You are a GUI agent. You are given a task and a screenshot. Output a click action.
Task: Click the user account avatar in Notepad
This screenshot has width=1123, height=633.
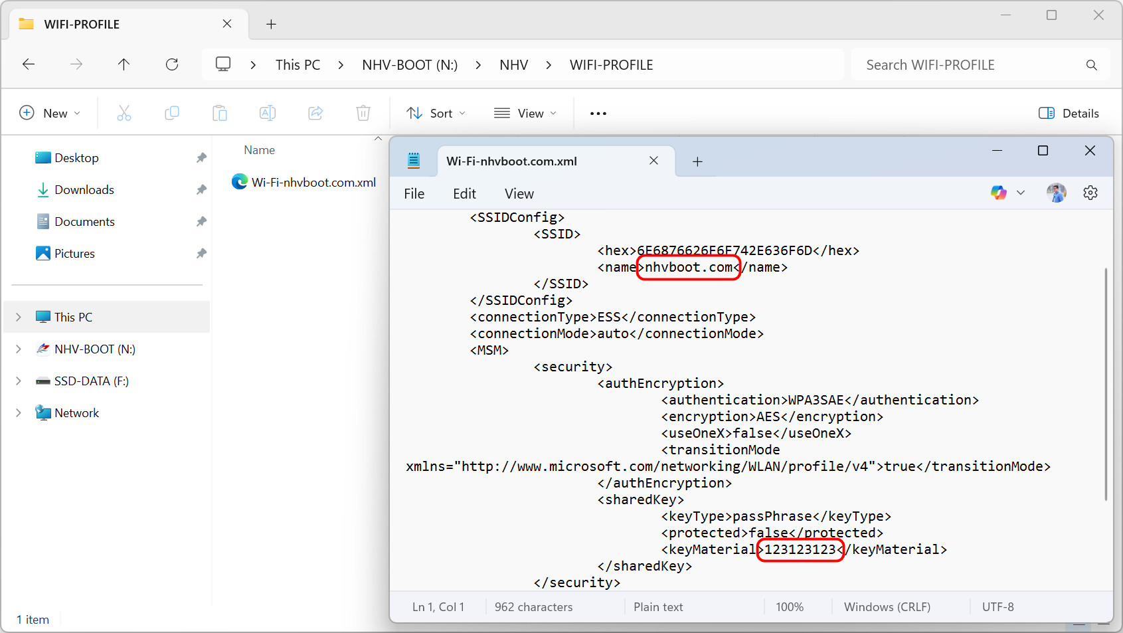[1056, 193]
